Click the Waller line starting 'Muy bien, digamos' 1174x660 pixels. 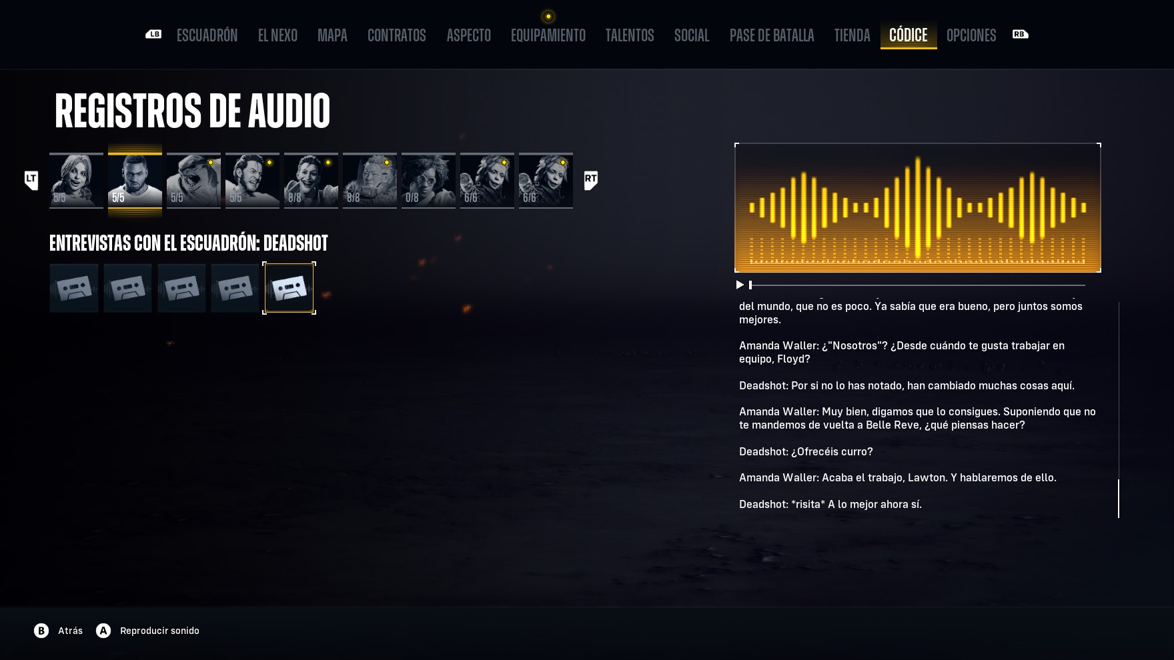pyautogui.click(x=917, y=418)
